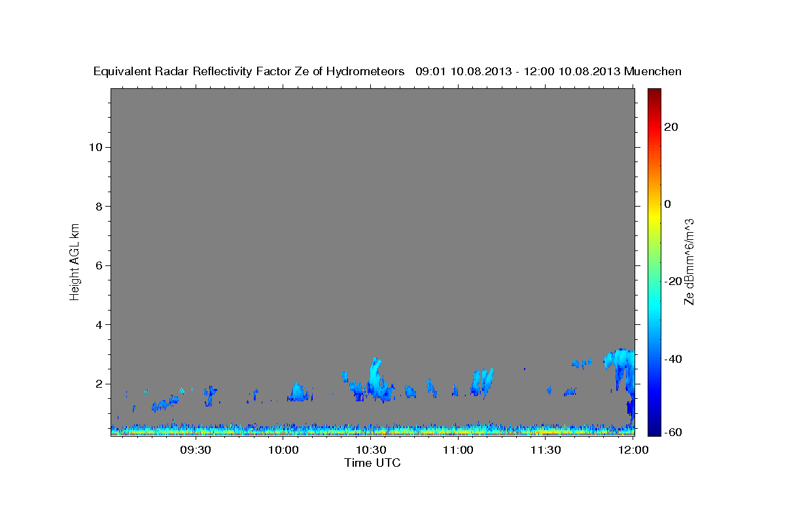Click the plot title 'Equivalent Radar Reflectivity Factor Ze of Hydrometeors'
The height and width of the screenshot is (523, 785).
coord(249,71)
